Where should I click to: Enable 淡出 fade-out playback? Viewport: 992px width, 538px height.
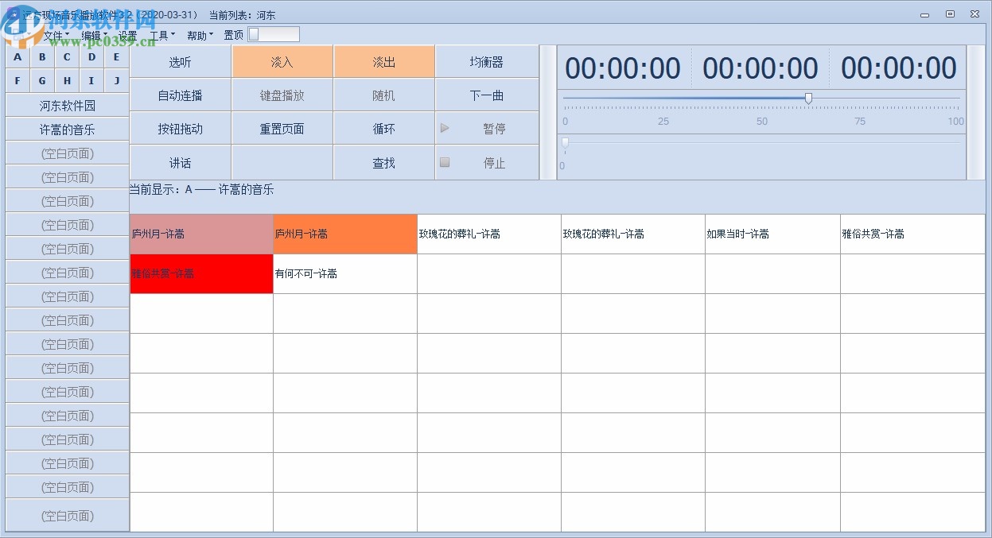[383, 61]
